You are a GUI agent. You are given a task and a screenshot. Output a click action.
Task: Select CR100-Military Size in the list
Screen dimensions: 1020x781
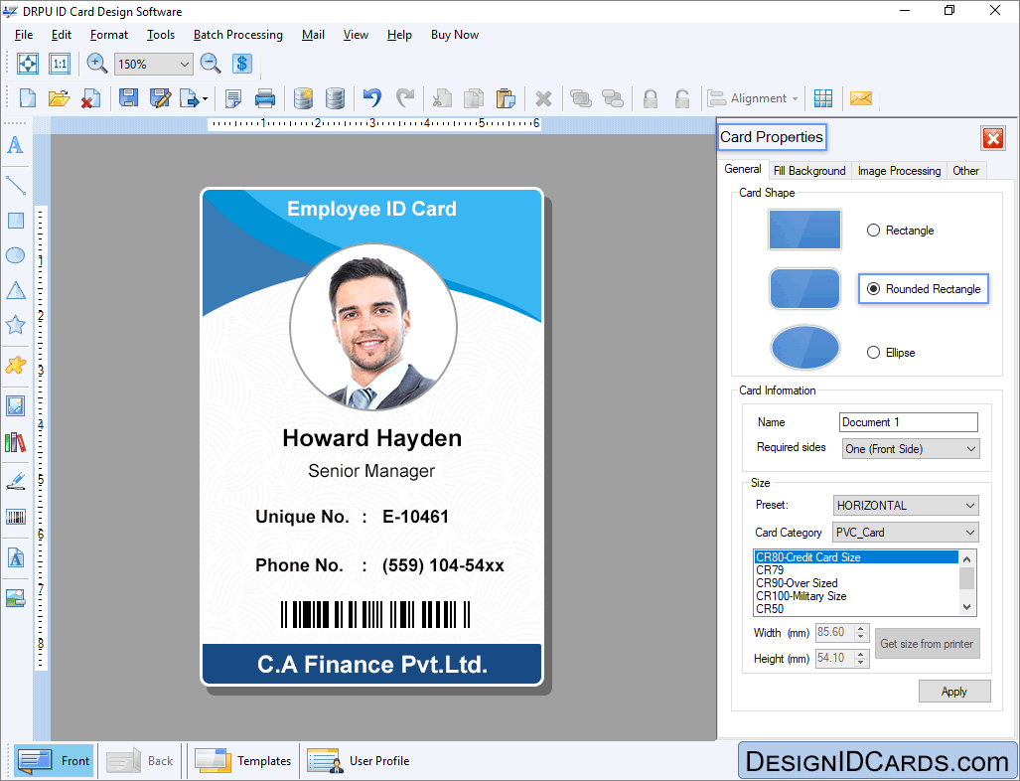(x=801, y=596)
